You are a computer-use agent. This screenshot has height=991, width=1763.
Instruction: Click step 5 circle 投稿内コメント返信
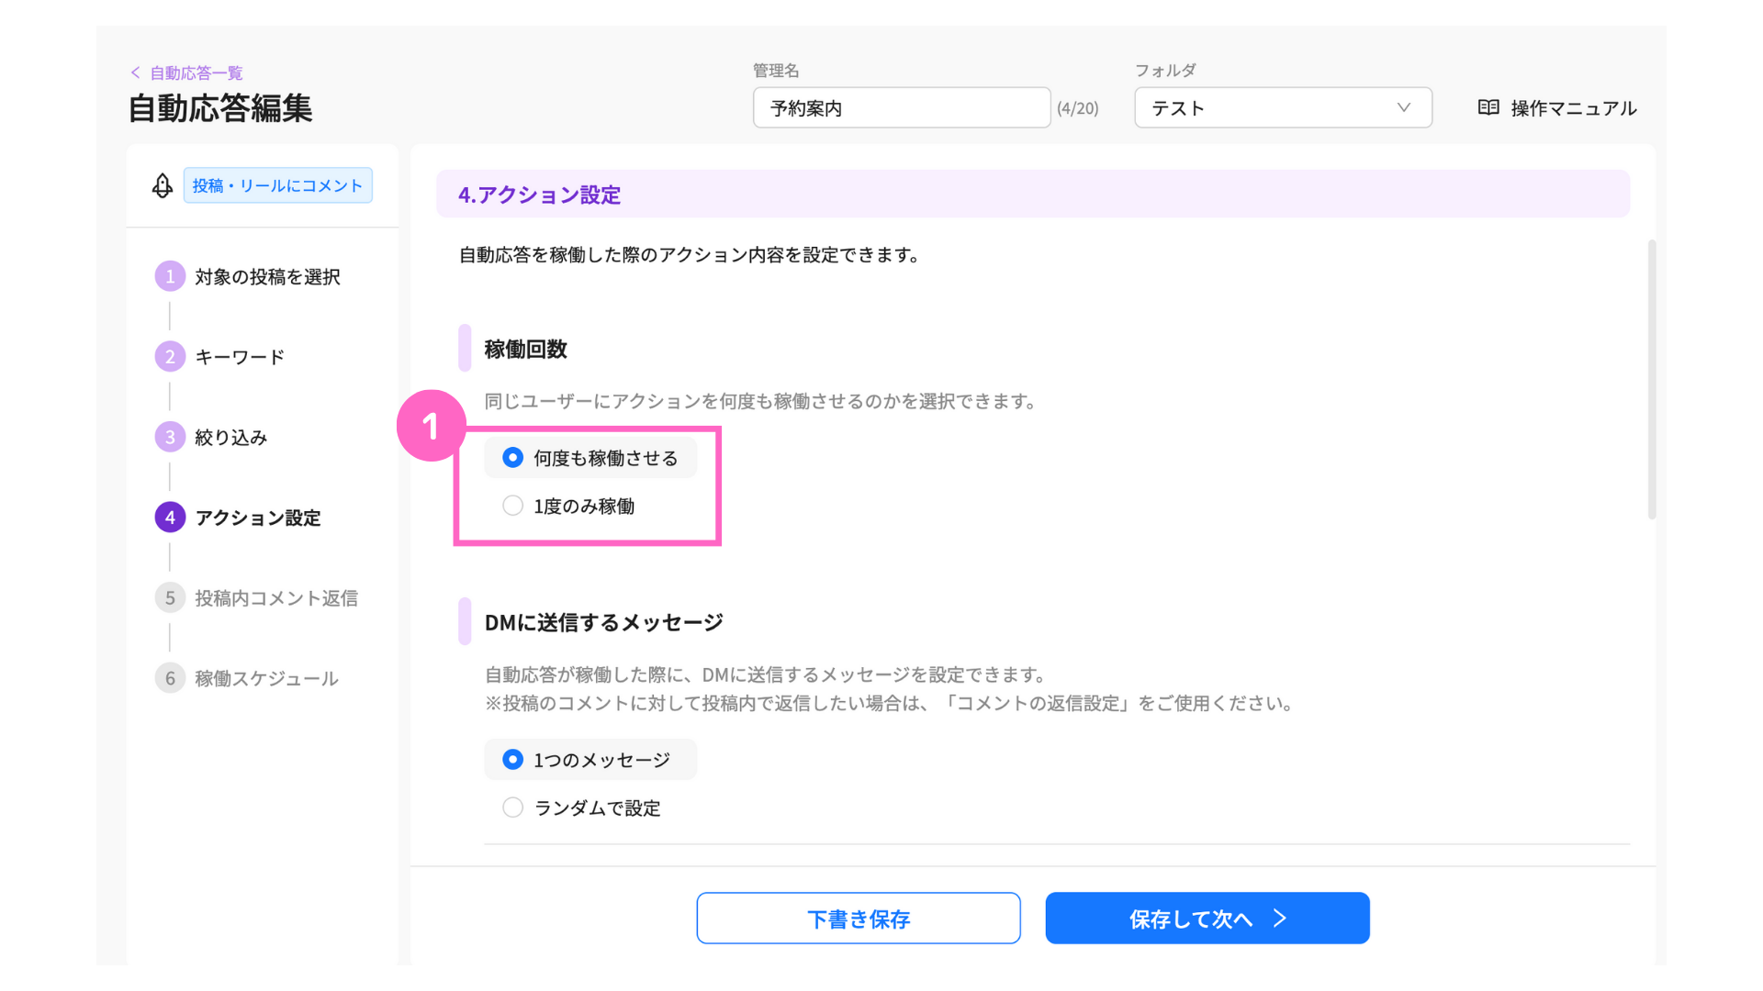coord(170,598)
